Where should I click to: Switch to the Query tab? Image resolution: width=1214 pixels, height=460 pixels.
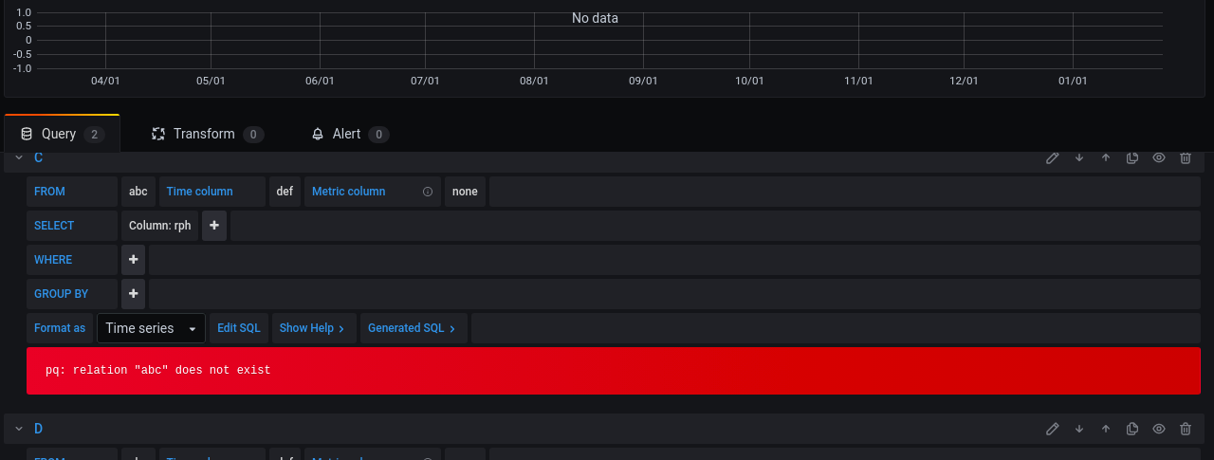point(63,134)
